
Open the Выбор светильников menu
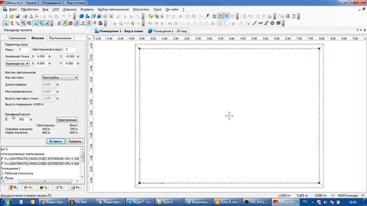coord(113,10)
